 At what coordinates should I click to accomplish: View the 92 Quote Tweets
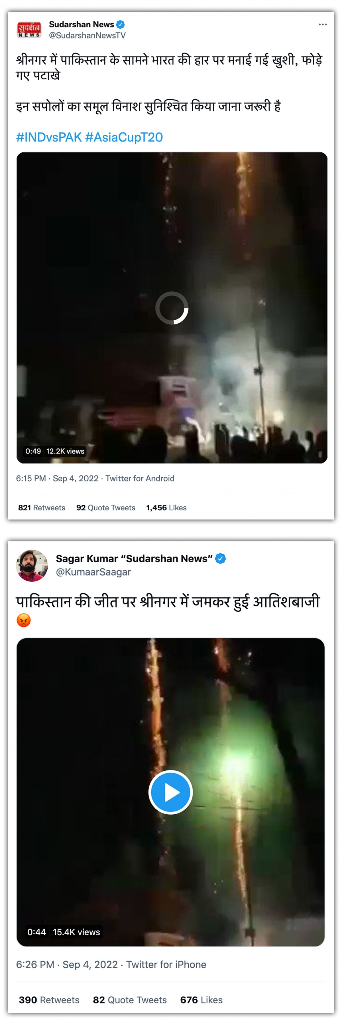[106, 508]
